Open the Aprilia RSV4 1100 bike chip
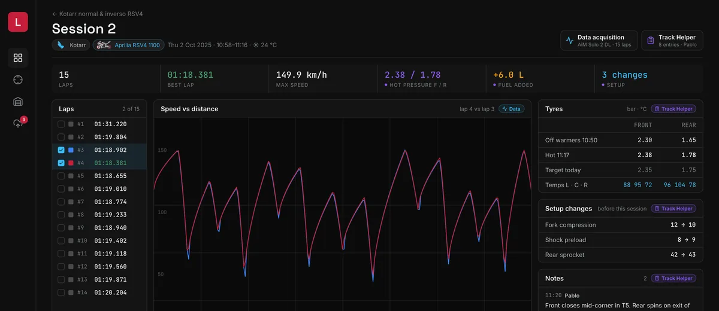This screenshot has width=719, height=311. tap(128, 45)
